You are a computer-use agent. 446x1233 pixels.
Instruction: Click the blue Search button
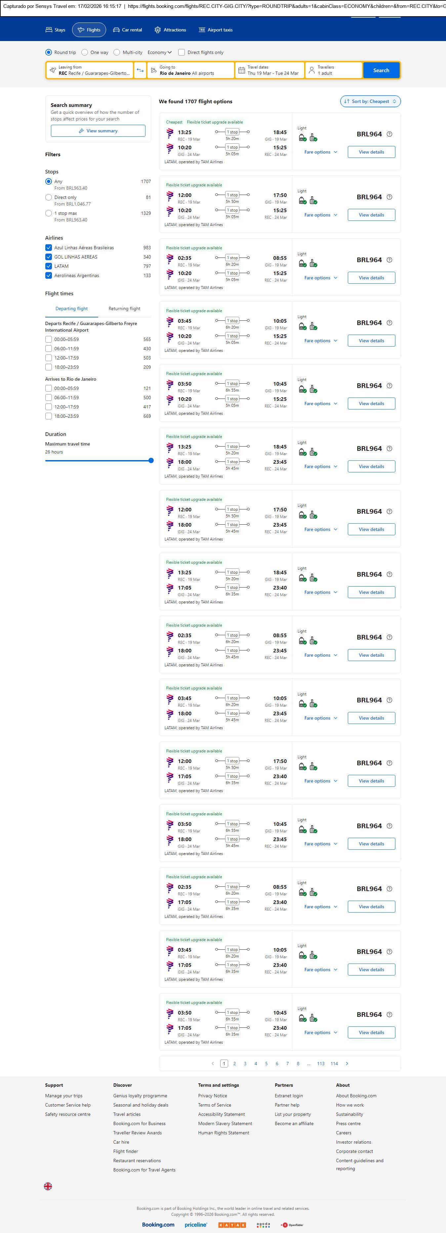pos(381,71)
